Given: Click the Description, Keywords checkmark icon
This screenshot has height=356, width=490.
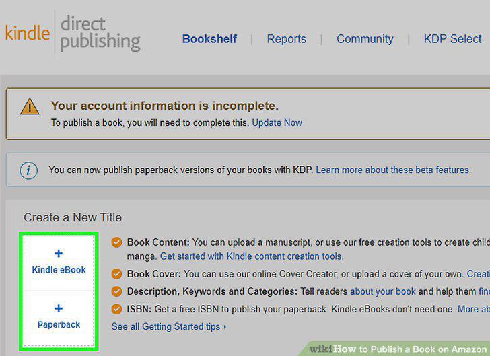Looking at the screenshot, I should [x=116, y=291].
